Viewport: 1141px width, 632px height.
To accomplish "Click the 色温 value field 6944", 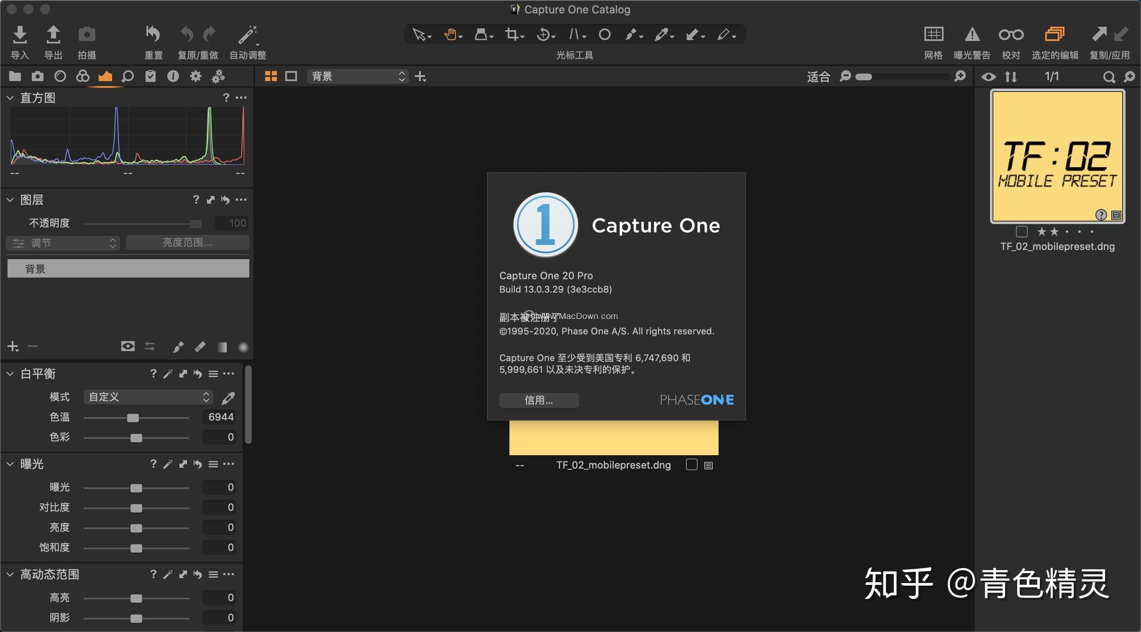I will [219, 417].
